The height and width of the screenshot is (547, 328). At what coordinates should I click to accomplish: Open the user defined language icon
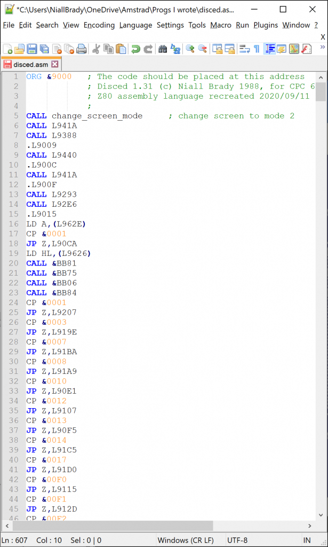[x=282, y=49]
